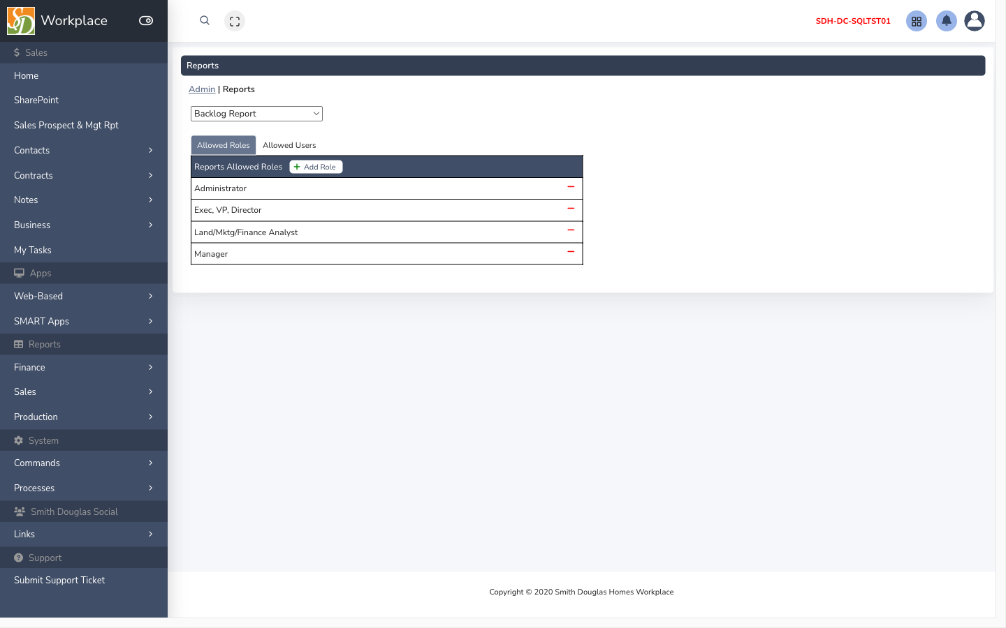Click the Land/Mktg/Finance Analyst row text
Image resolution: width=1006 pixels, height=628 pixels.
click(x=246, y=232)
